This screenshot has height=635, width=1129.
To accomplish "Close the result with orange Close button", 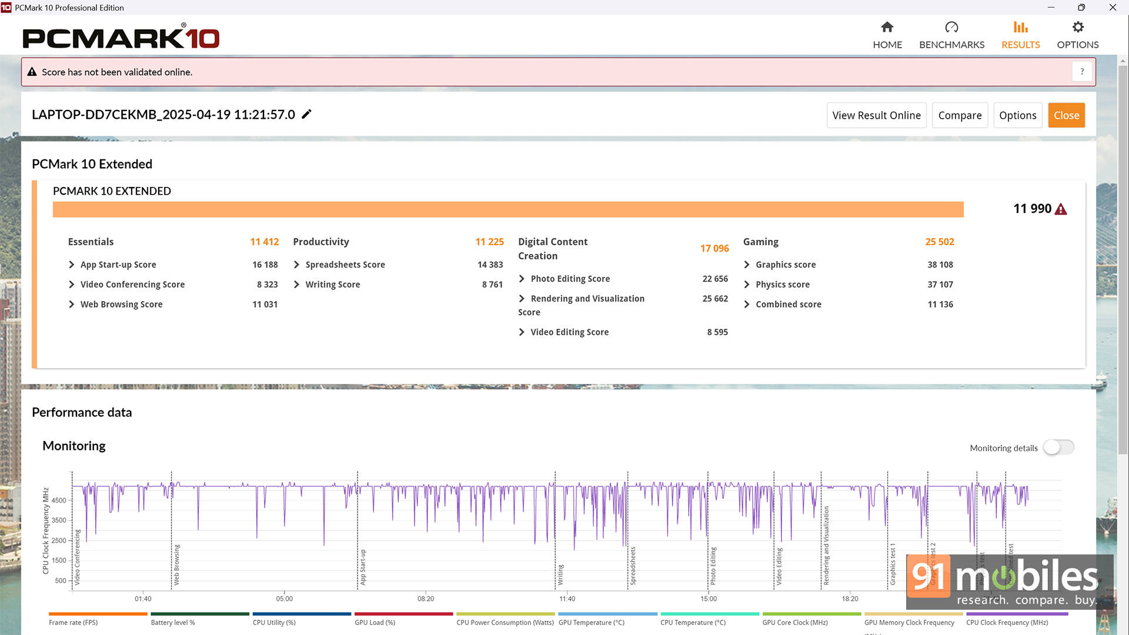I will pos(1067,115).
